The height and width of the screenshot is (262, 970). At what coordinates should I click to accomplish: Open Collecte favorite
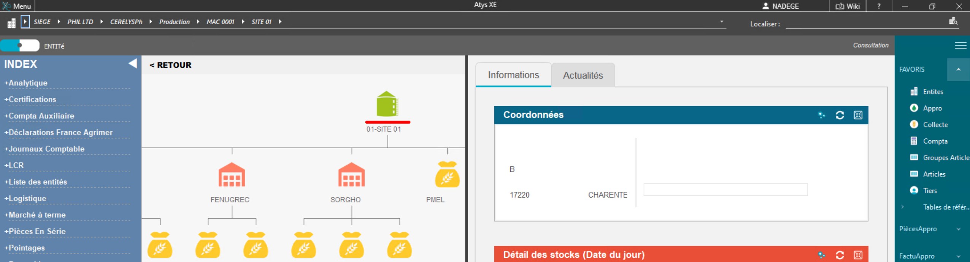tap(929, 124)
